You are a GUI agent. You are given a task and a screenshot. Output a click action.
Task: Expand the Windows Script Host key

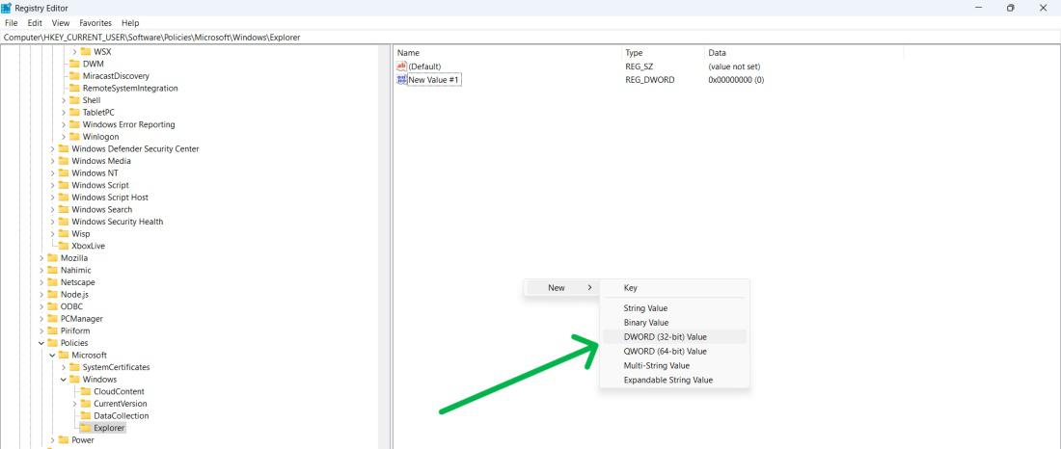53,198
